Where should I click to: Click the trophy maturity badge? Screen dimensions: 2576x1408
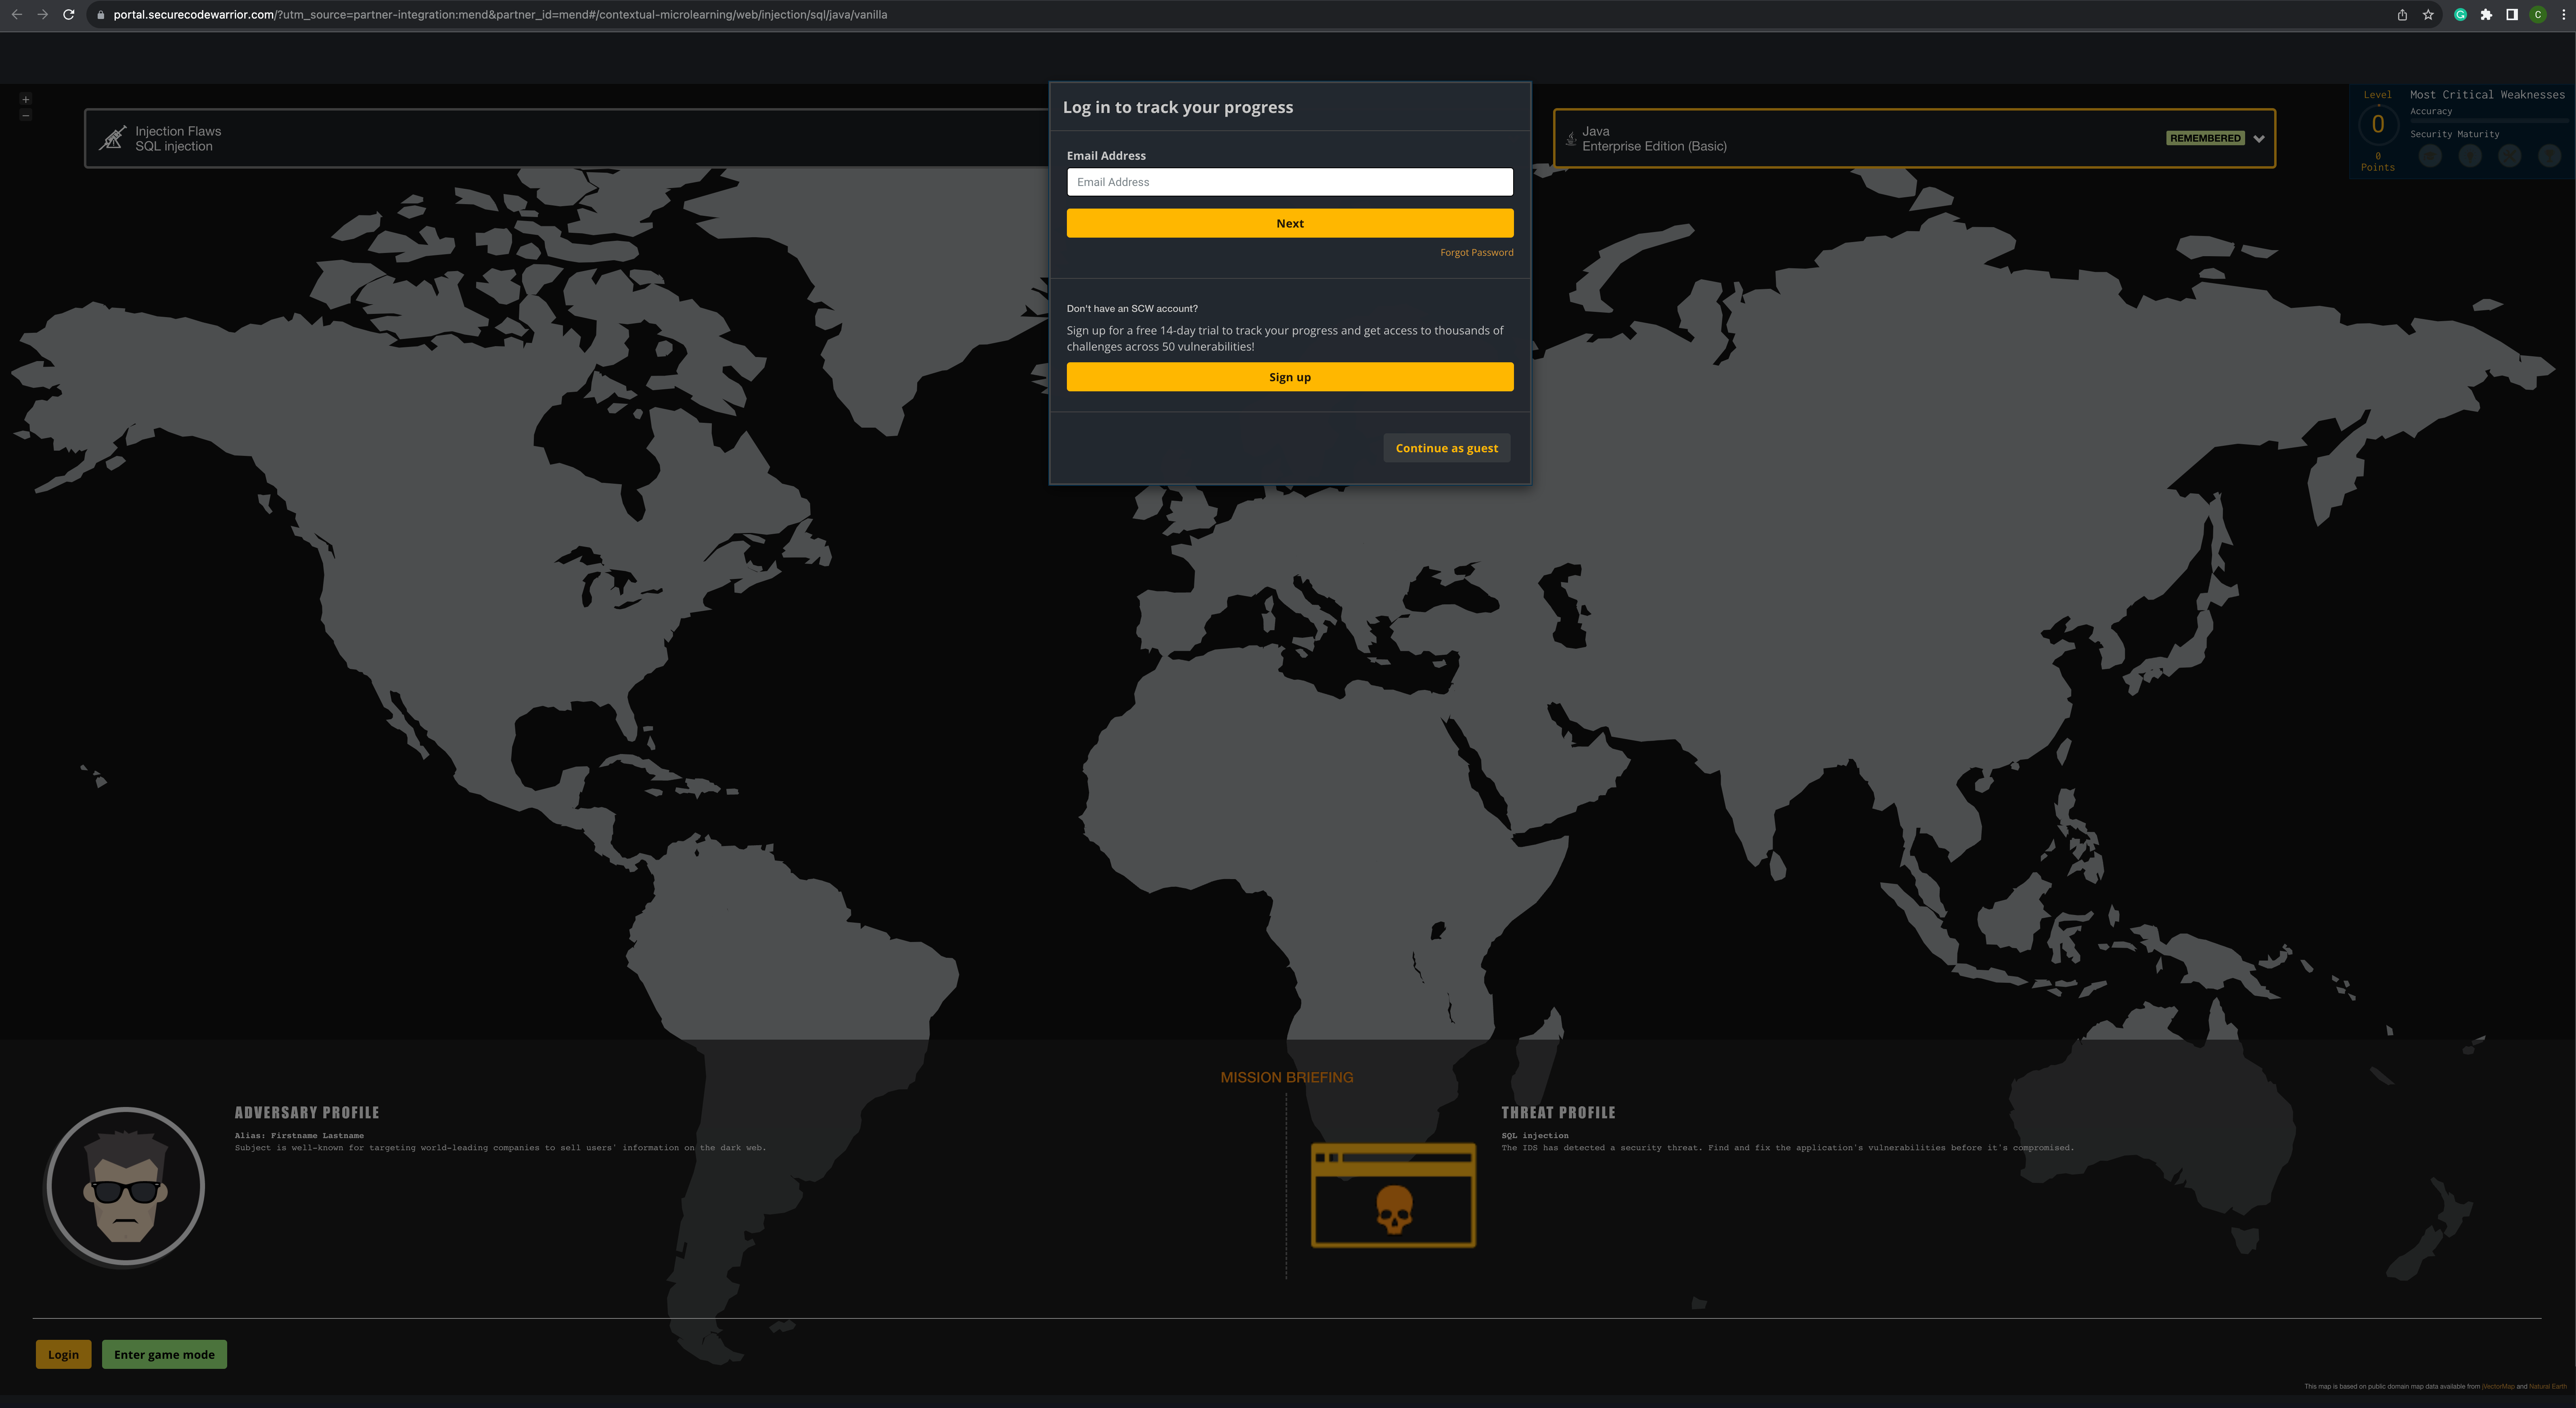click(2550, 156)
